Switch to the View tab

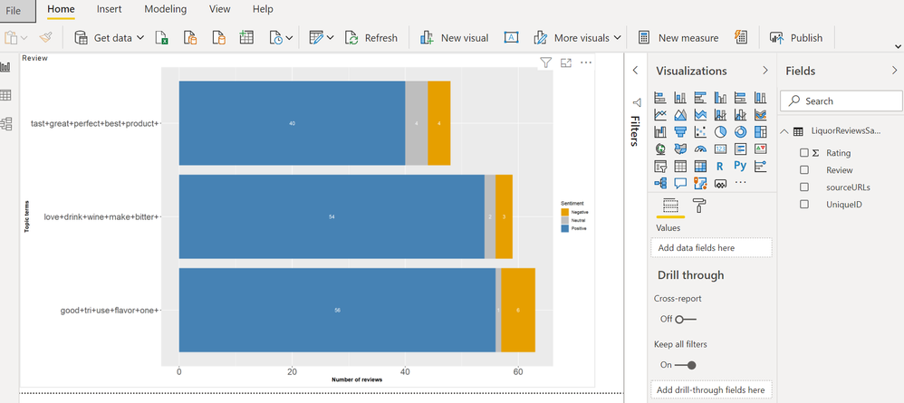[219, 9]
